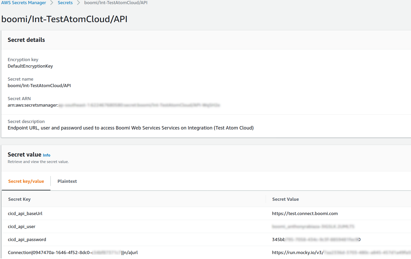Screen dimensions: 411x259
Task: Click the Encryption key label
Action: [x=23, y=60]
